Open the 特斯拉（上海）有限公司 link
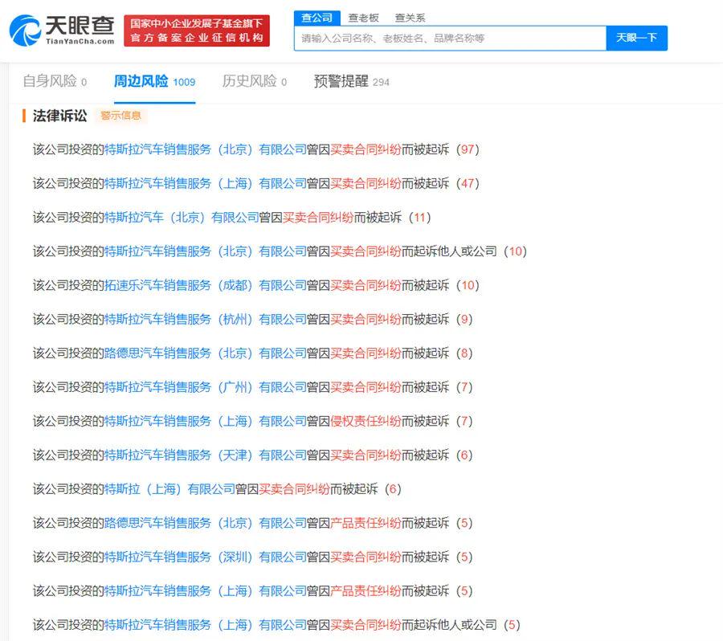This screenshot has width=723, height=641. click(x=170, y=489)
